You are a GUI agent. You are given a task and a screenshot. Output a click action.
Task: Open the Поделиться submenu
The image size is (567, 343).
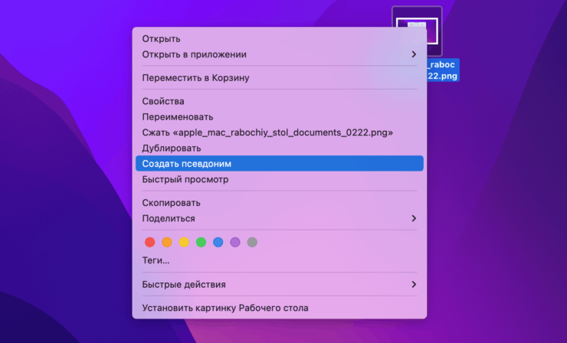[x=279, y=219]
